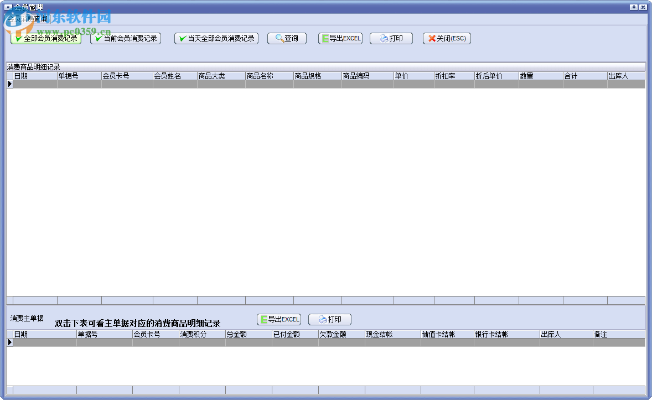Click 单据号 header in 消费主单据 table
This screenshot has height=400, width=652.
[105, 334]
